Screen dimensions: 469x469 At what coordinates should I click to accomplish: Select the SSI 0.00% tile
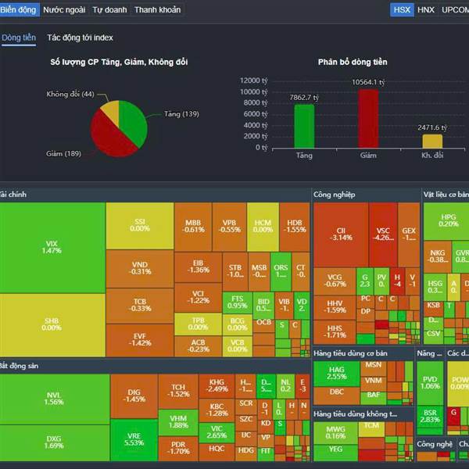[x=140, y=226]
